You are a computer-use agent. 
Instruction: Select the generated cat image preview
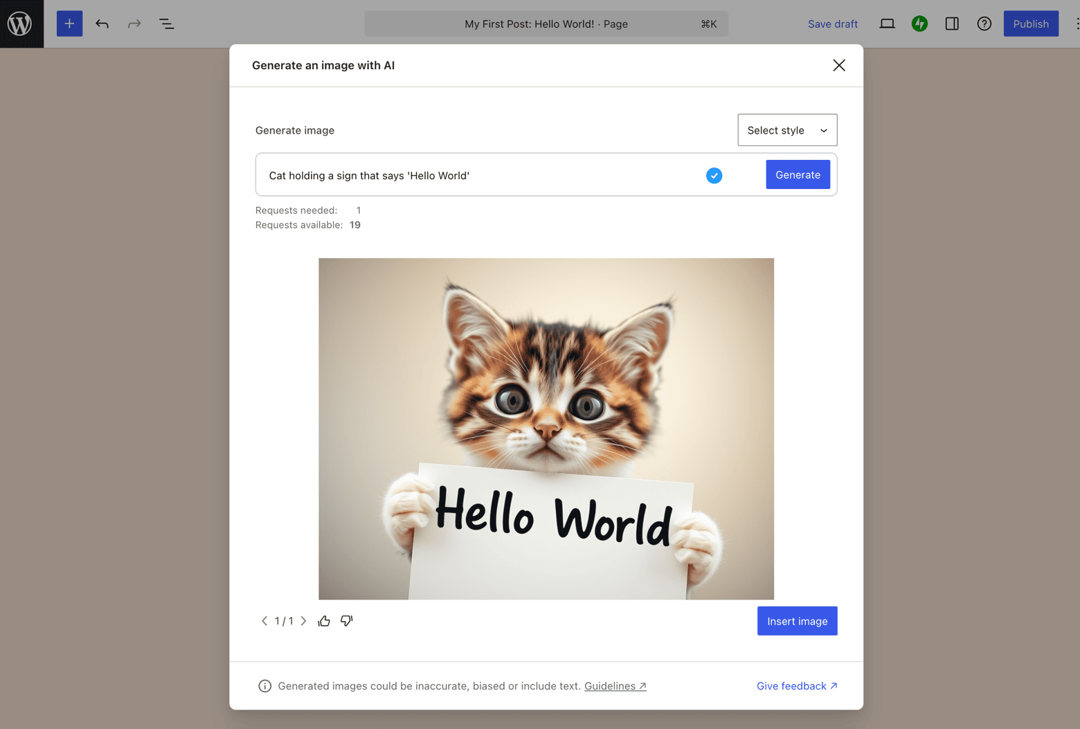click(546, 429)
